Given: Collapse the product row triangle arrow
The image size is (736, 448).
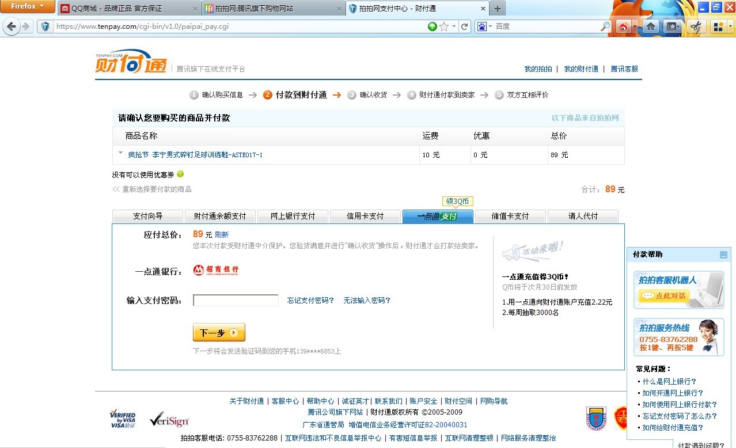Looking at the screenshot, I should [x=120, y=153].
